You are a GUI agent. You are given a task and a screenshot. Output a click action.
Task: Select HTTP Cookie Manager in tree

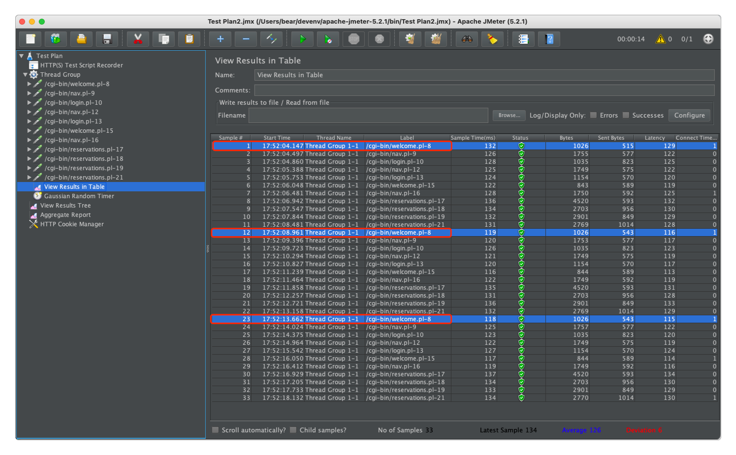72,224
